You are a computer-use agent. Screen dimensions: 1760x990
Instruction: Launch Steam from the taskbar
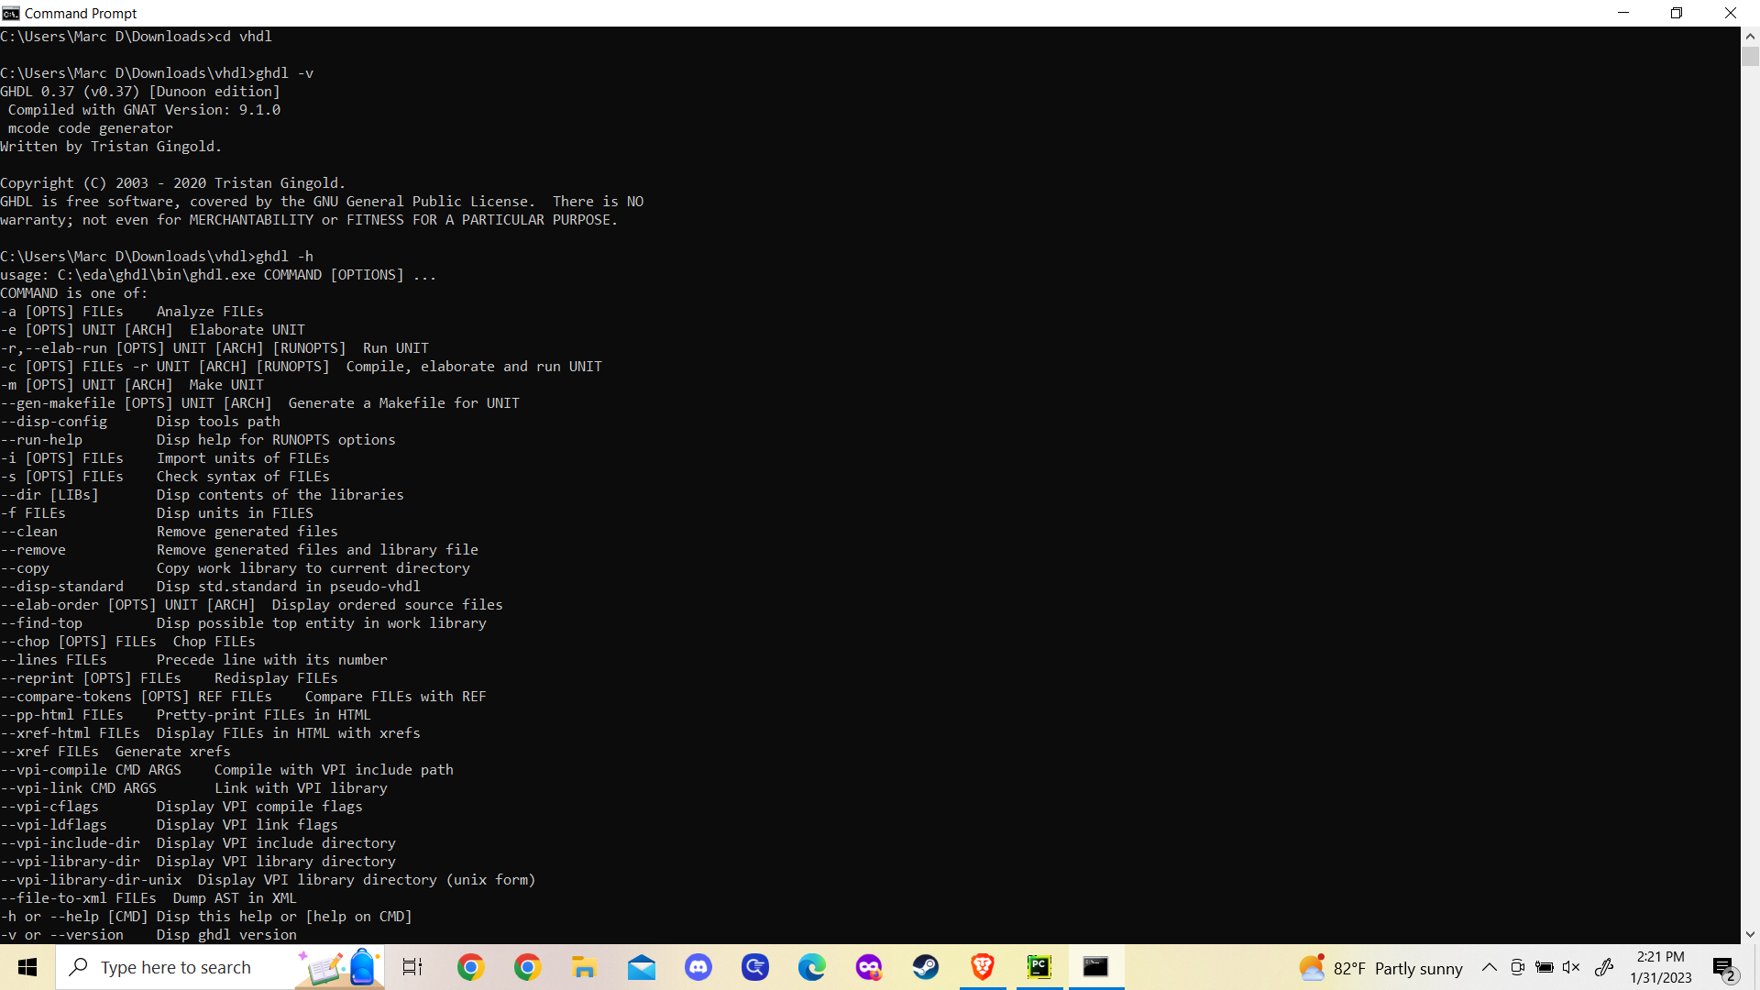click(x=926, y=967)
